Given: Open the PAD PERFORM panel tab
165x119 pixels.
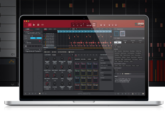Looking at the screenshot, I should [x=62, y=52].
